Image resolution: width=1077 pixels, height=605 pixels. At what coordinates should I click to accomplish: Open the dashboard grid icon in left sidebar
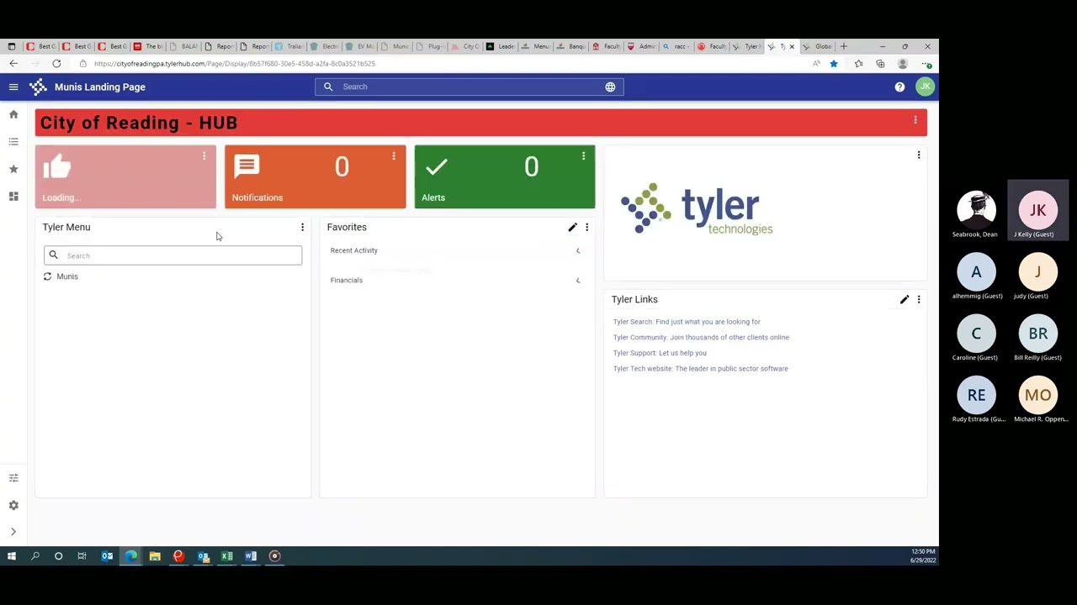click(13, 196)
